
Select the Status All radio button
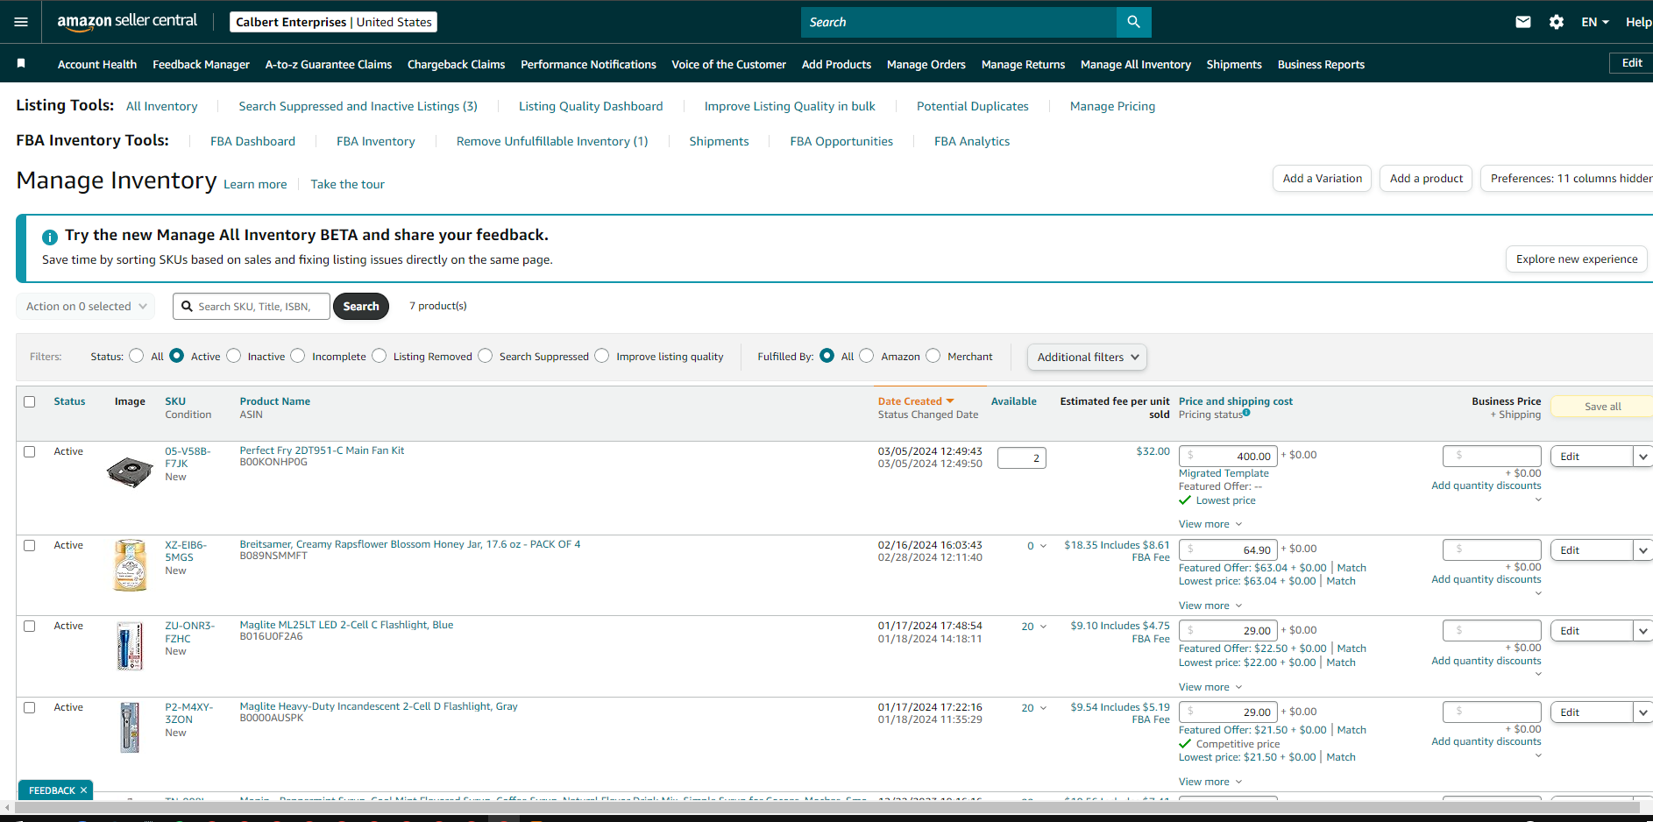pyautogui.click(x=137, y=356)
